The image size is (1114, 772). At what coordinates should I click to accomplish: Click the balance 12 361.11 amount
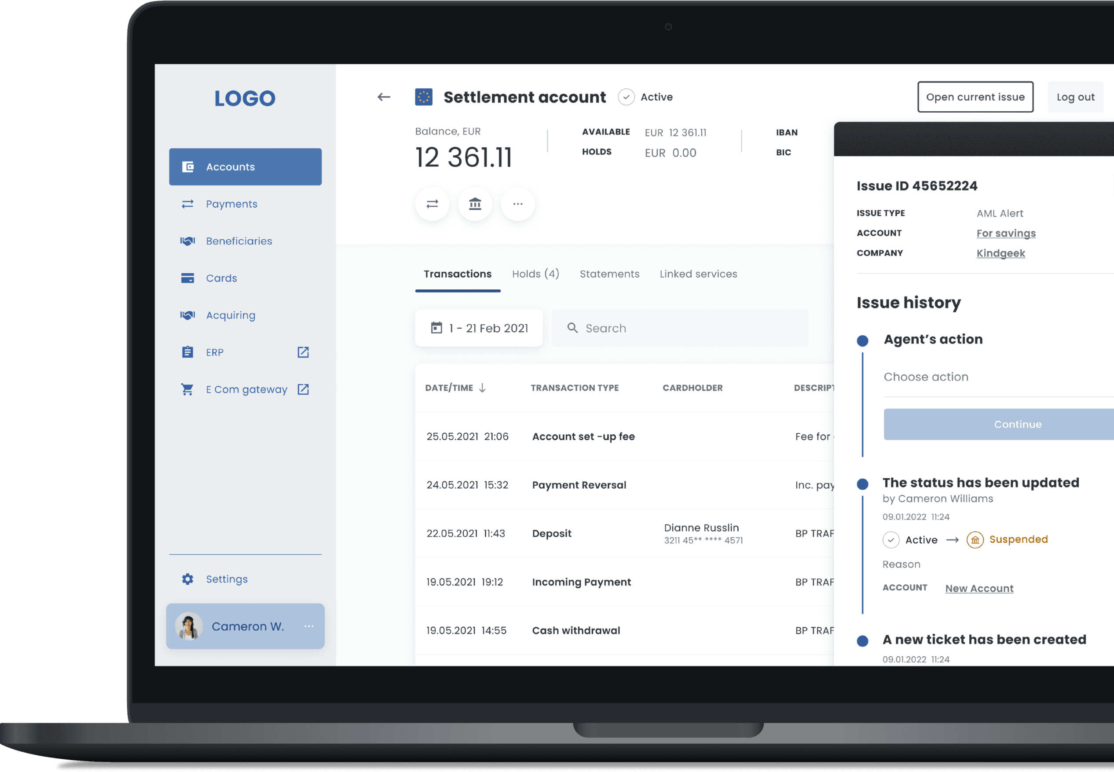[463, 157]
